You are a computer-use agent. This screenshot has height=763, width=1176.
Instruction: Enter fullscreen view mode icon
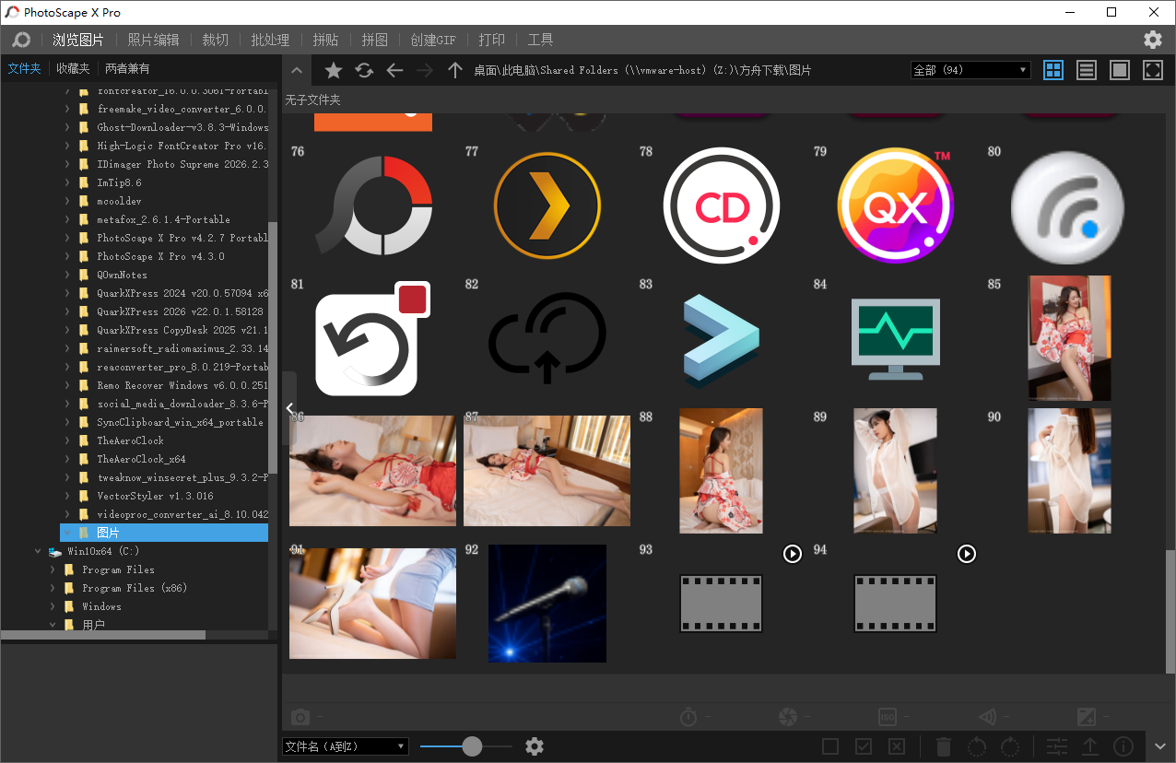pos(1153,70)
